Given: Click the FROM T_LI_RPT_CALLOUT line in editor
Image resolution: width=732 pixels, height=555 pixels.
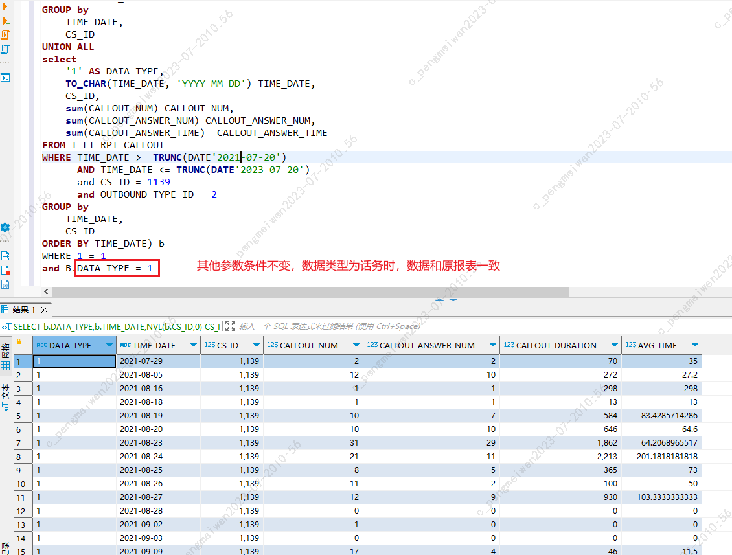Looking at the screenshot, I should pyautogui.click(x=103, y=145).
